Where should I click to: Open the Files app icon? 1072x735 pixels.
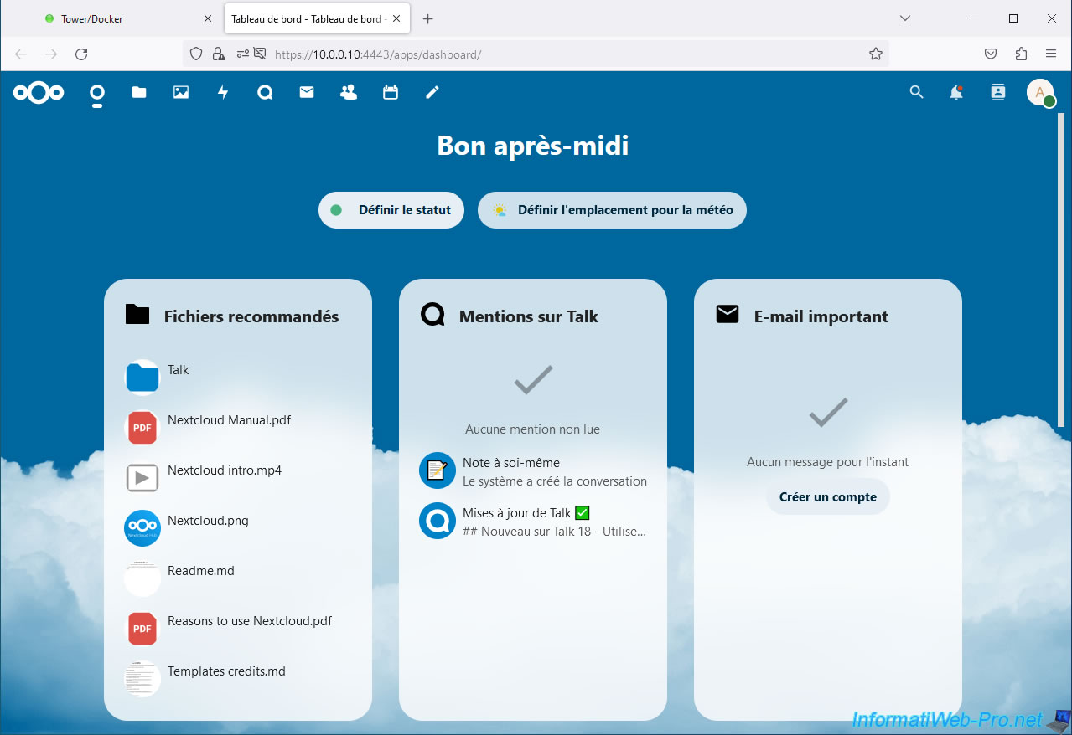coord(139,92)
